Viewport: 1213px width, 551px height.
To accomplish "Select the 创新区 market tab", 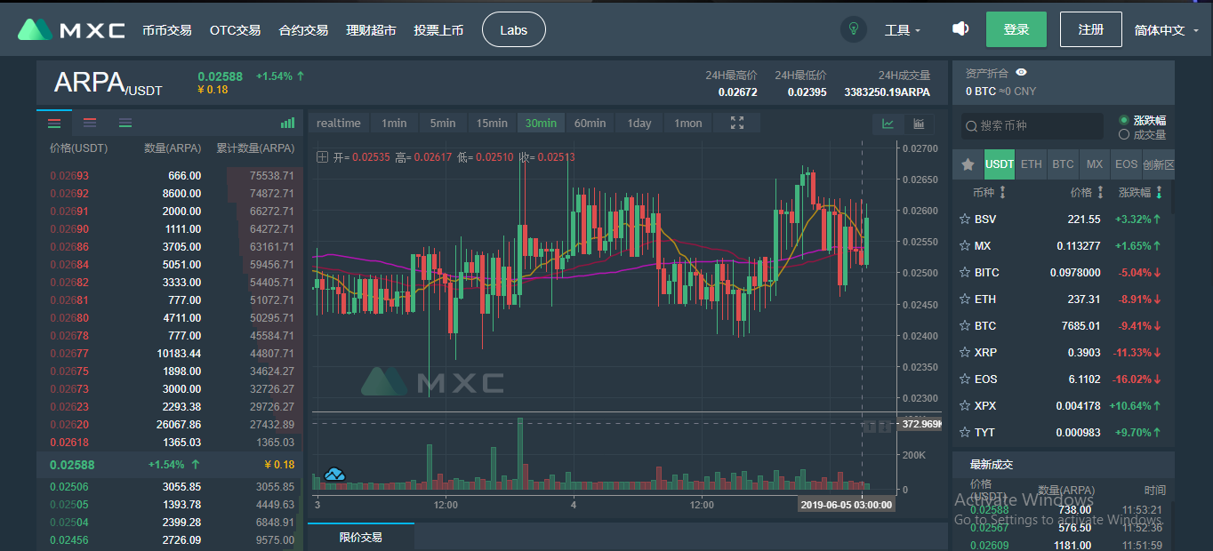I will [x=1159, y=164].
